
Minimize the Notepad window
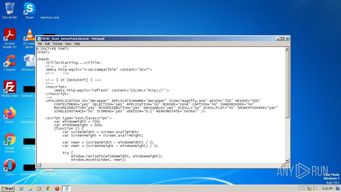(x=278, y=39)
